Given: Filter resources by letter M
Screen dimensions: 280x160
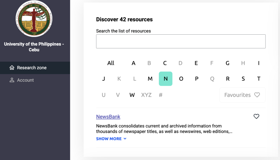Looking at the screenshot, I should (150, 79).
